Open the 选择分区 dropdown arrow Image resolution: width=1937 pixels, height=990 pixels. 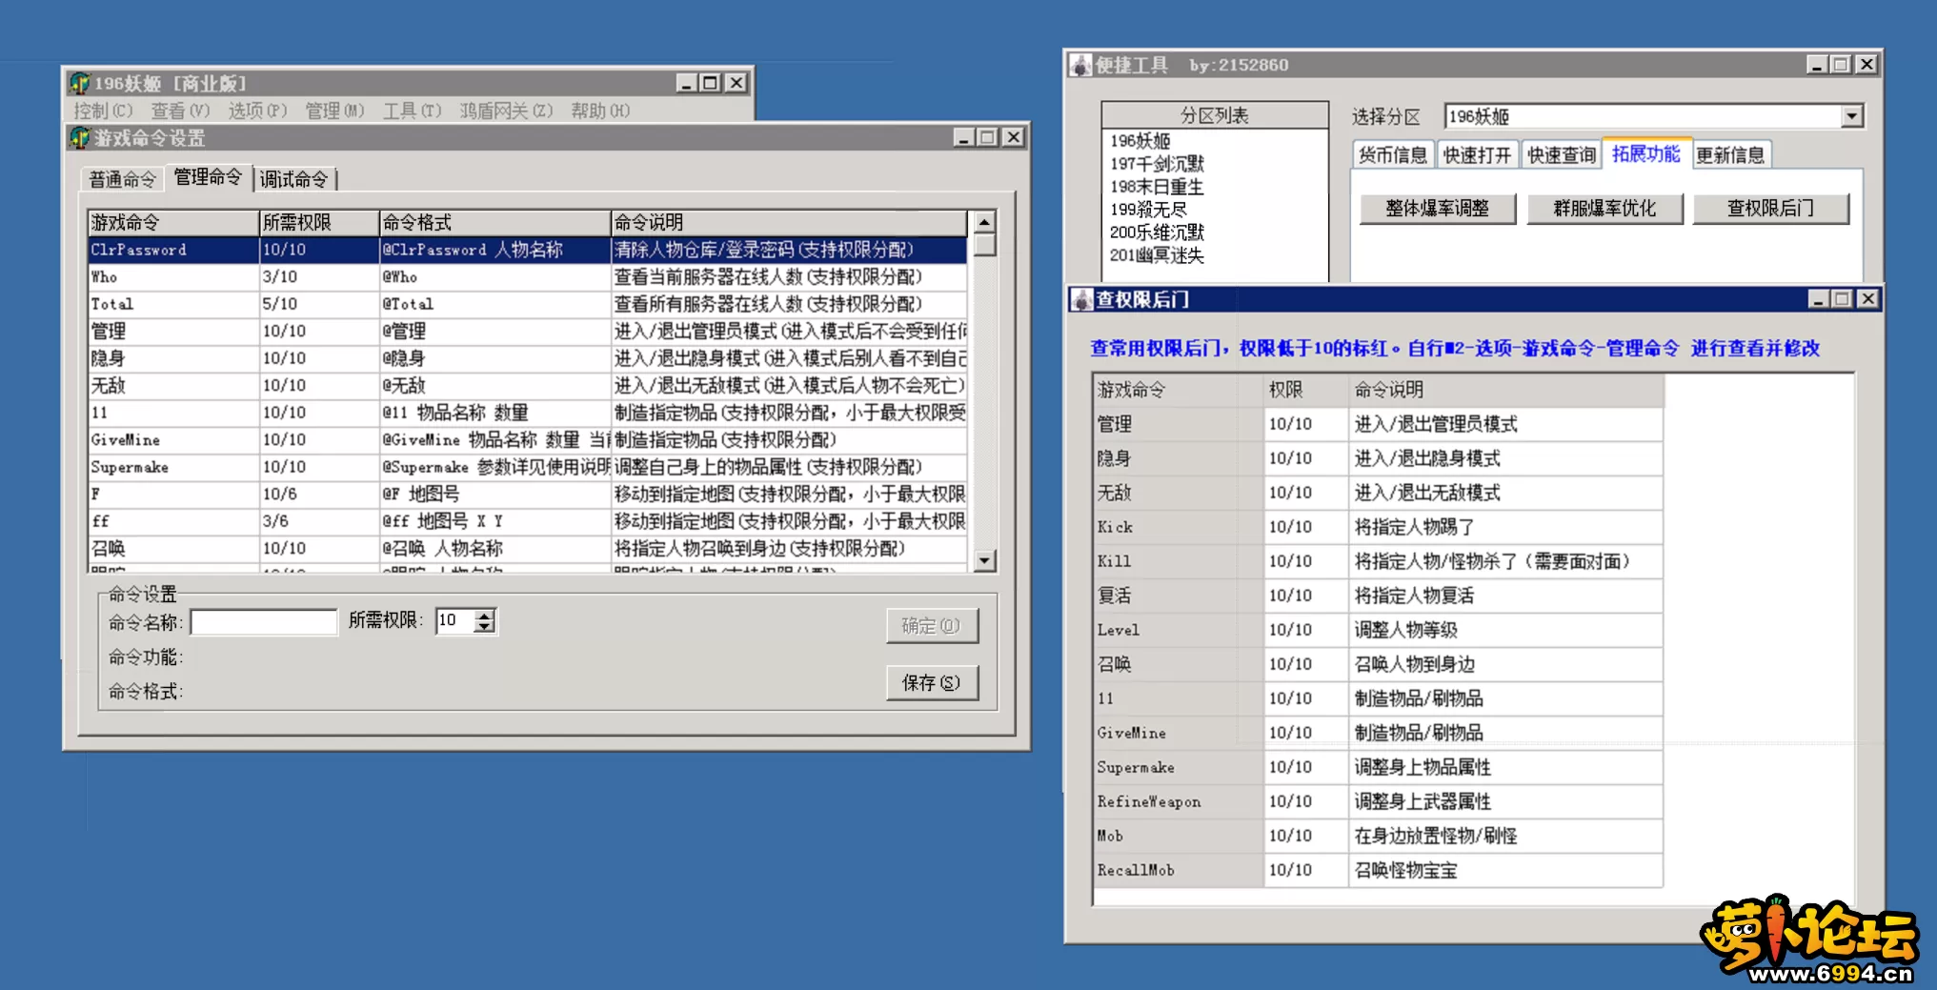coord(1851,116)
